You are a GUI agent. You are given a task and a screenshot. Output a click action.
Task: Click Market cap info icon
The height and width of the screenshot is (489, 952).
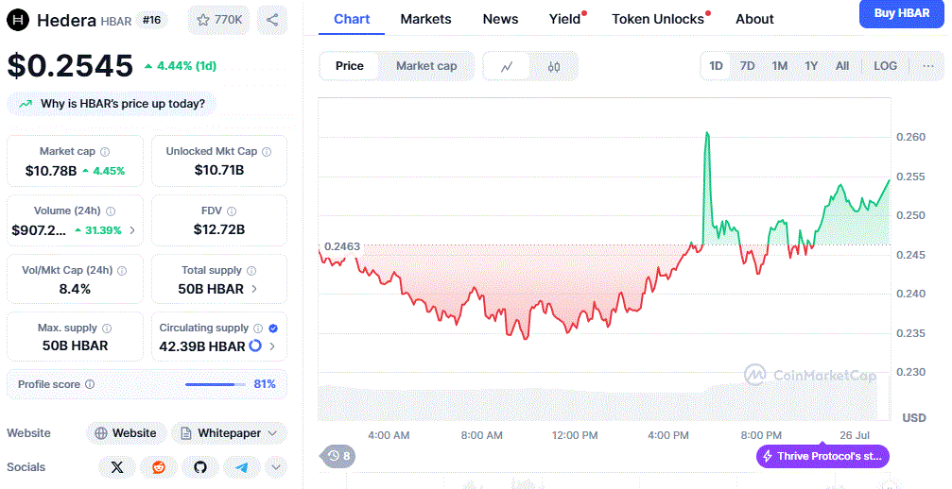point(105,151)
